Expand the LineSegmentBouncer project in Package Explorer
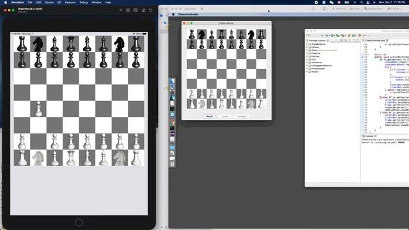This screenshot has width=409, height=230. 307,65
